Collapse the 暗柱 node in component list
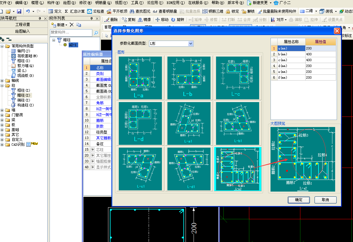This screenshot has height=242, width=353. click(x=54, y=40)
